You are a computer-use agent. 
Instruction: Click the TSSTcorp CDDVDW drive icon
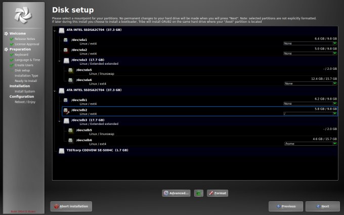62,151
